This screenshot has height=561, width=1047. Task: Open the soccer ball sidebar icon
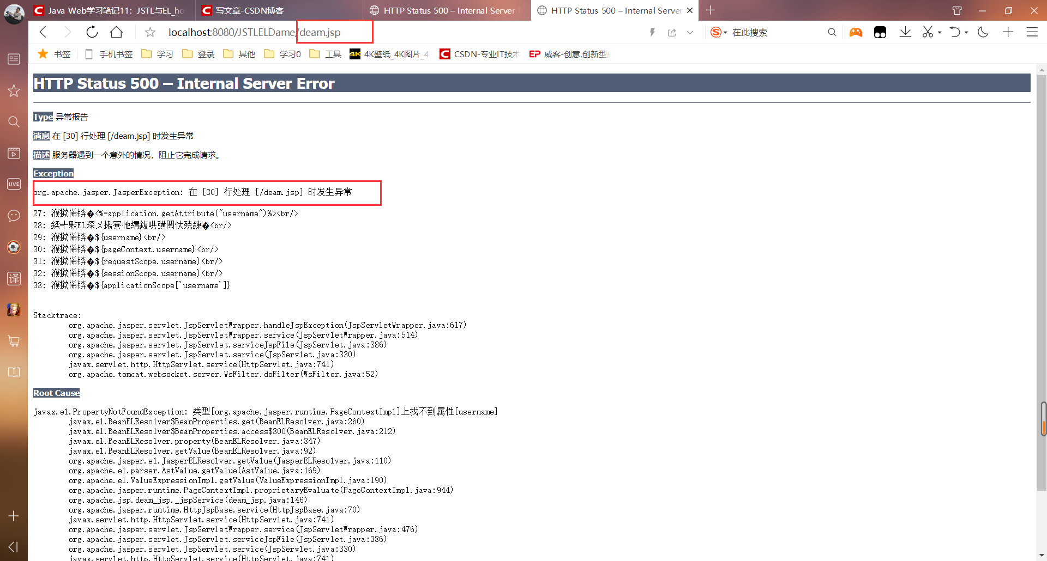click(14, 247)
